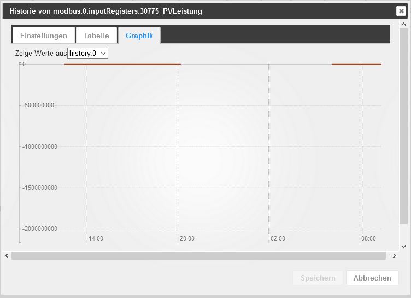Close the Historie dialog with the X
The height and width of the screenshot is (298, 411).
point(401,11)
